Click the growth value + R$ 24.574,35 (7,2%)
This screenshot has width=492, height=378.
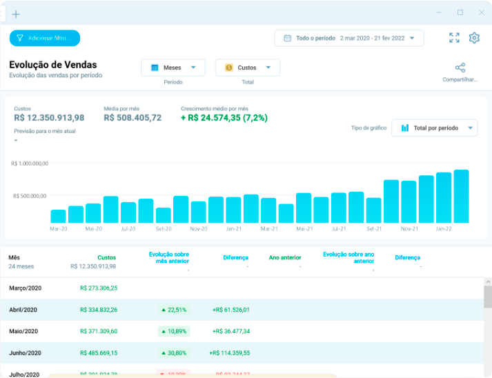point(224,118)
